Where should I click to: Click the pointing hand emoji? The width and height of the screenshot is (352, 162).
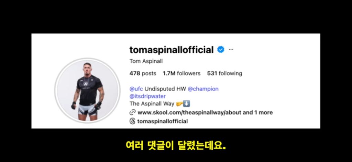pyautogui.click(x=179, y=104)
